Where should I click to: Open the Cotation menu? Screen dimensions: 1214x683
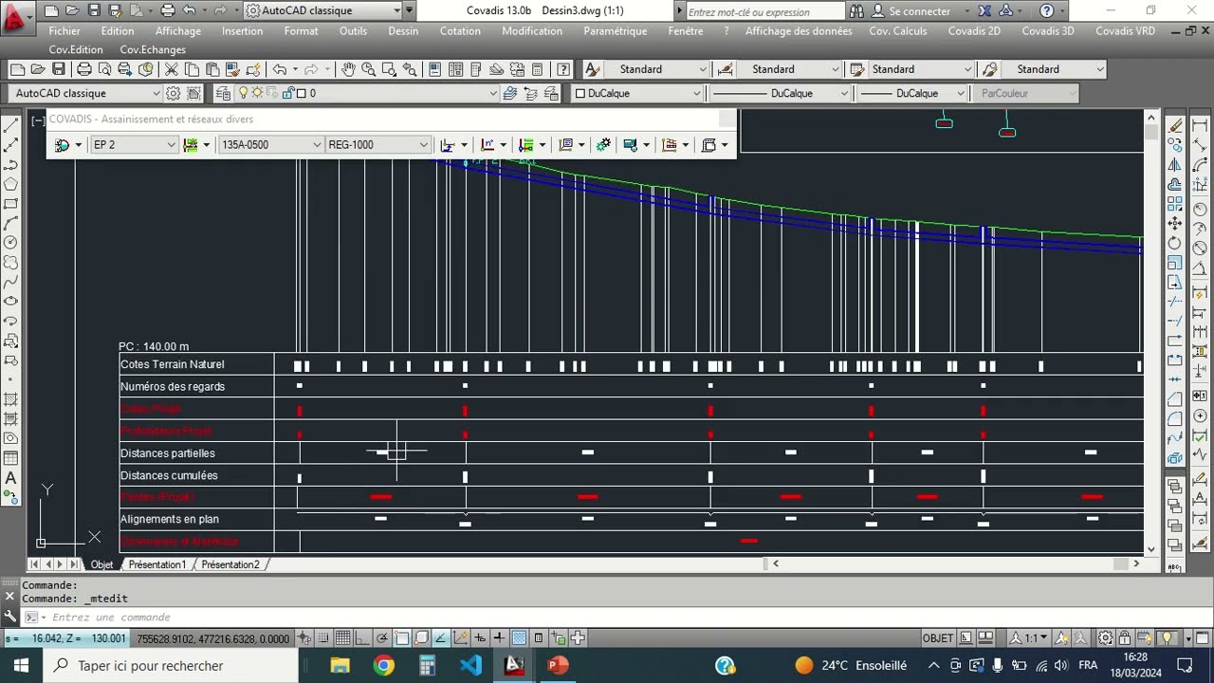(x=460, y=30)
